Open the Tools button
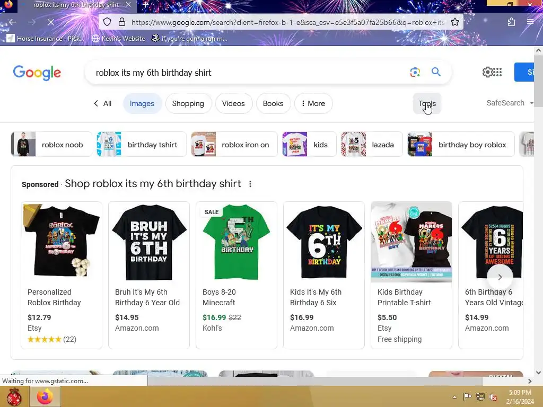 point(427,103)
